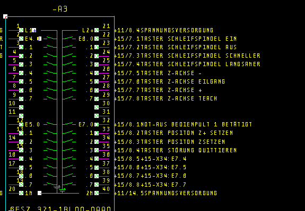Select the pin 32 connection point at E7.0
This screenshot has height=211, width=305.
coord(97,124)
